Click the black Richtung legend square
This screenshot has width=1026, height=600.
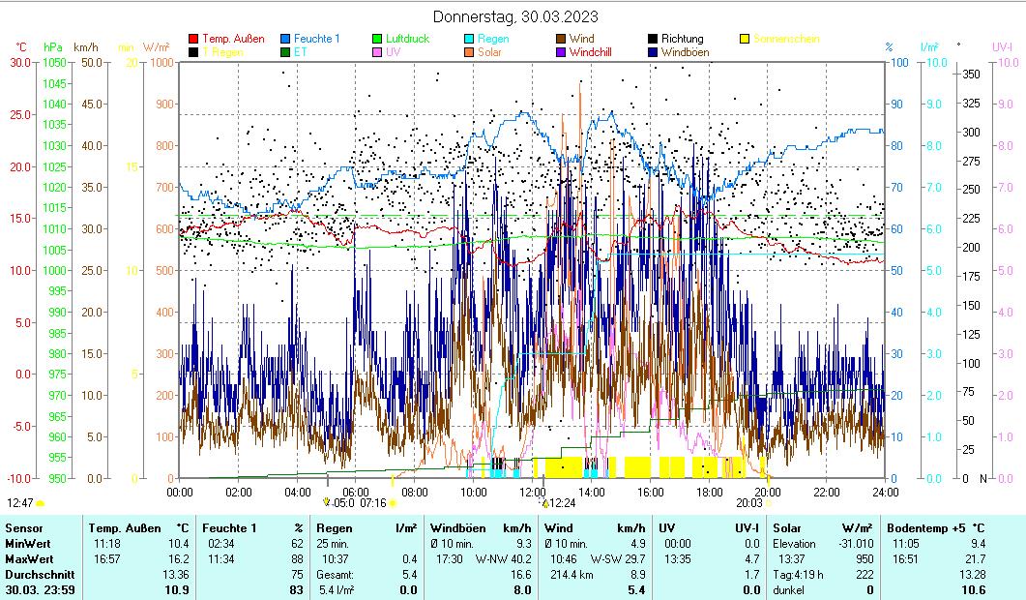(x=654, y=39)
